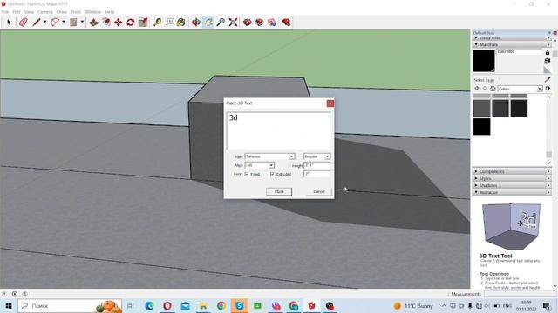Click Send to LayOut icon

click(272, 23)
